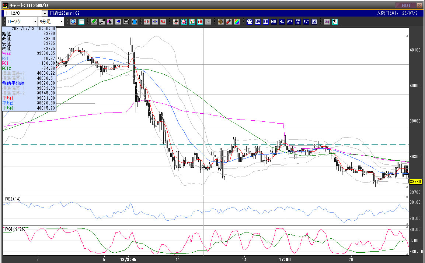Toggle the nested squares indicator button
This screenshot has height=263, width=425.
click(x=314, y=22)
